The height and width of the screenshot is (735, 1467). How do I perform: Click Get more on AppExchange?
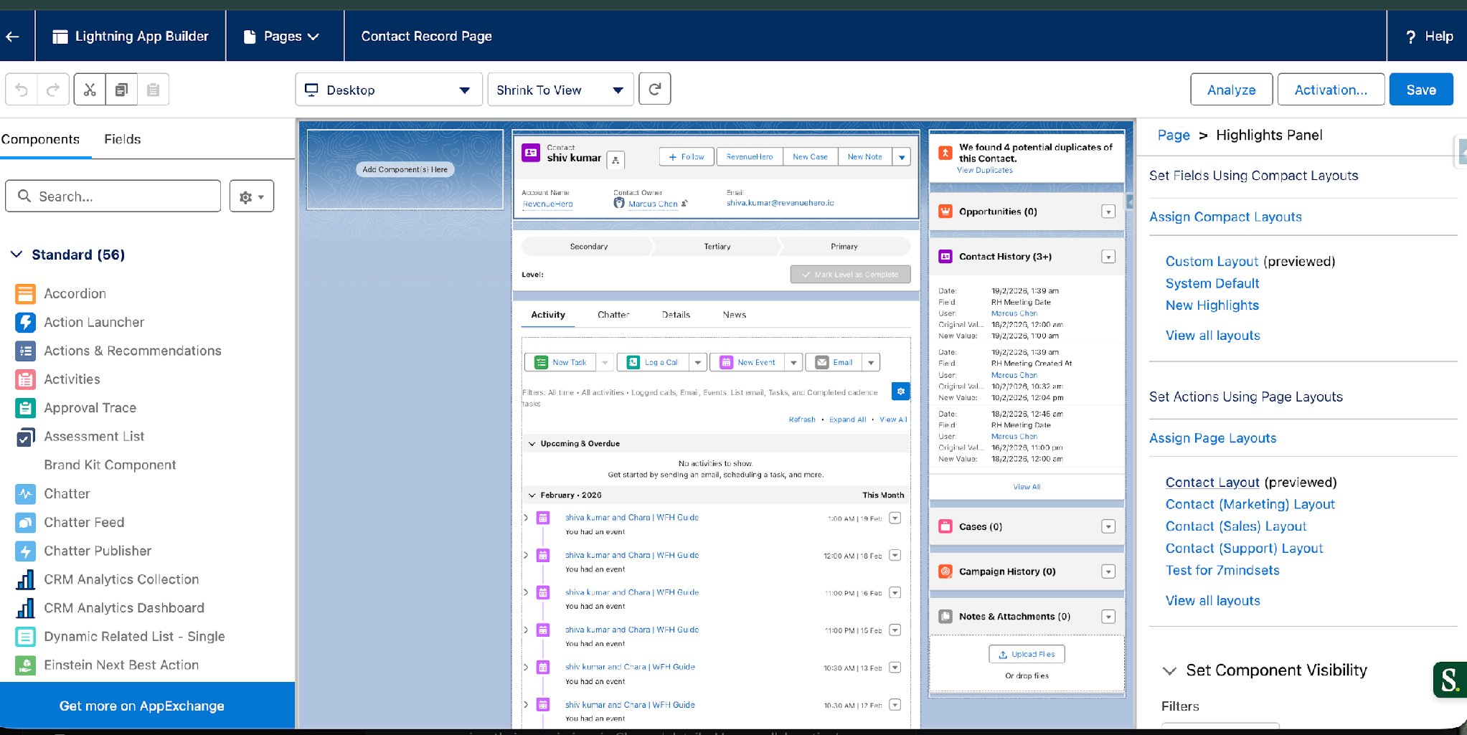tap(142, 706)
